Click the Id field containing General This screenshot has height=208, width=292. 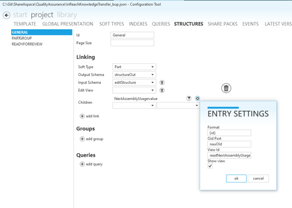coord(132,35)
